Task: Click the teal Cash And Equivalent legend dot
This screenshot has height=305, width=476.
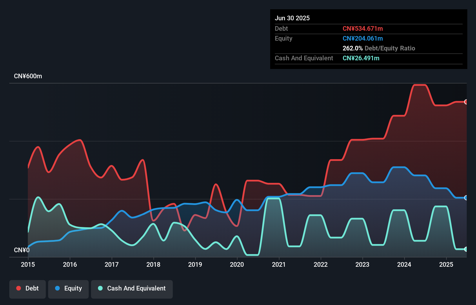Action: (x=100, y=288)
